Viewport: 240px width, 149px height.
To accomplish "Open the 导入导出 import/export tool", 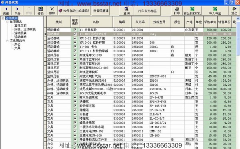I will [x=215, y=11].
